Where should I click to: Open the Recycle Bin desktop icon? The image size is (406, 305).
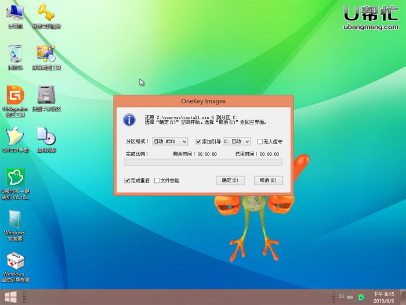[15, 56]
